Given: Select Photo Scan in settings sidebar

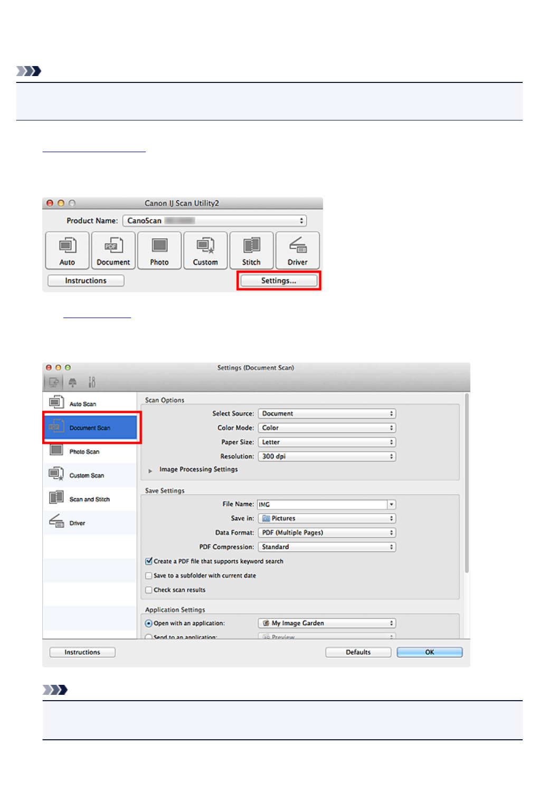Looking at the screenshot, I should click(x=90, y=452).
